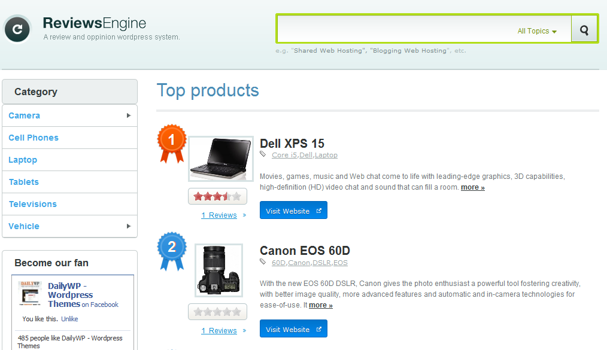Viewport: 607px width, 350px height.
Task: Click the magnifier search button
Action: click(584, 29)
